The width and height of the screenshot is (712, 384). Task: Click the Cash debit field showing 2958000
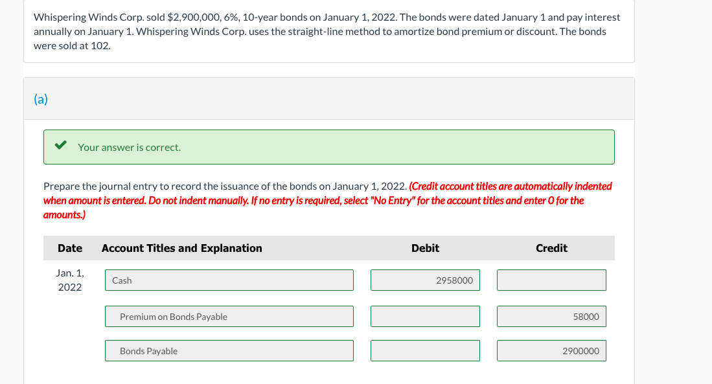pyautogui.click(x=425, y=280)
